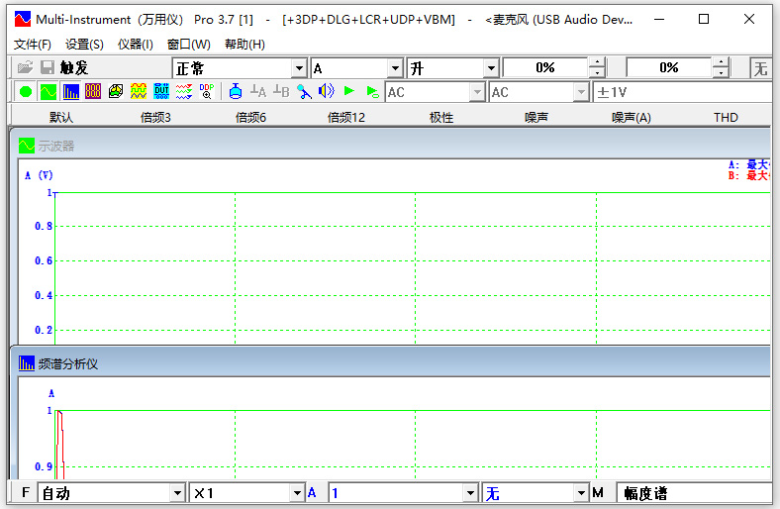The height and width of the screenshot is (509, 780).
Task: Expand the trigger mode 正常 dropdown
Action: [x=299, y=68]
